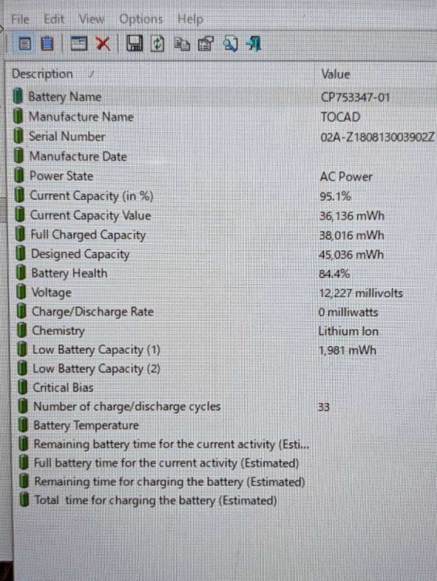Sort by the Value column header
437x581 pixels.
(x=335, y=74)
